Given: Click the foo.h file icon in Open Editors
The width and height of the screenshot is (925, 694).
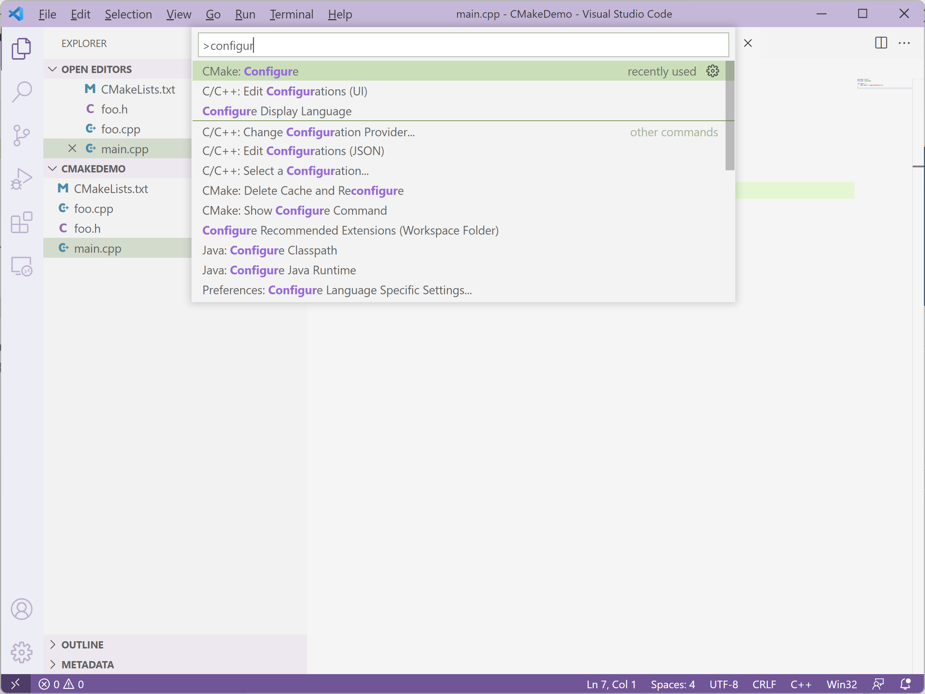Looking at the screenshot, I should tap(90, 109).
